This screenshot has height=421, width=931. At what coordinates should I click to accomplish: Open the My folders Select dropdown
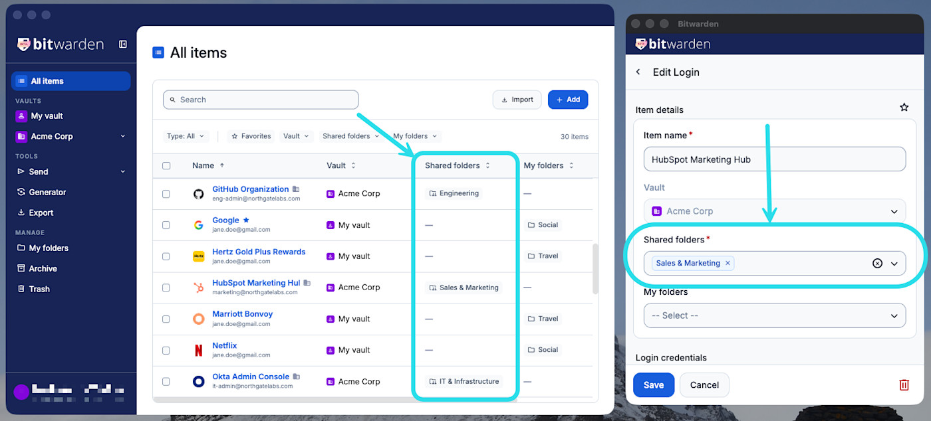[x=775, y=315]
